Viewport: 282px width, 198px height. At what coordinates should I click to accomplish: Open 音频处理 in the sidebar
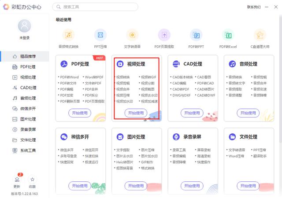25,98
